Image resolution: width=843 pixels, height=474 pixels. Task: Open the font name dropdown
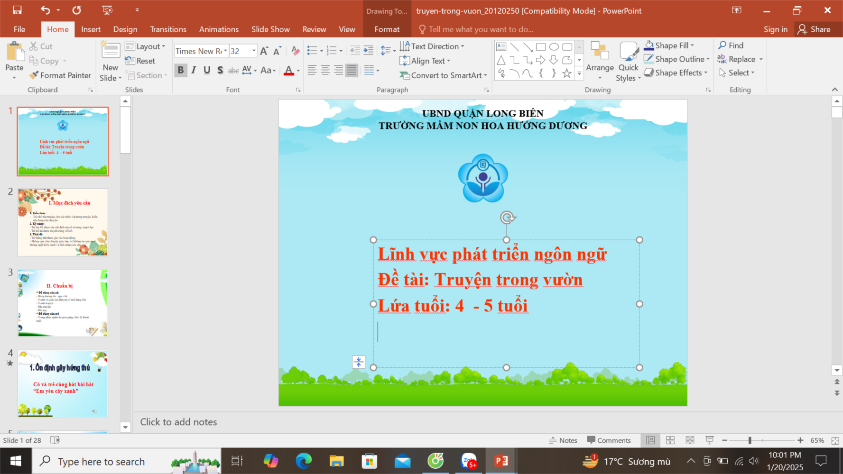coord(225,51)
